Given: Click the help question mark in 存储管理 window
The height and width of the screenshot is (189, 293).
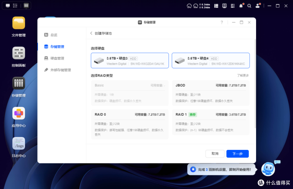Looking at the screenshot, I should 222,23.
